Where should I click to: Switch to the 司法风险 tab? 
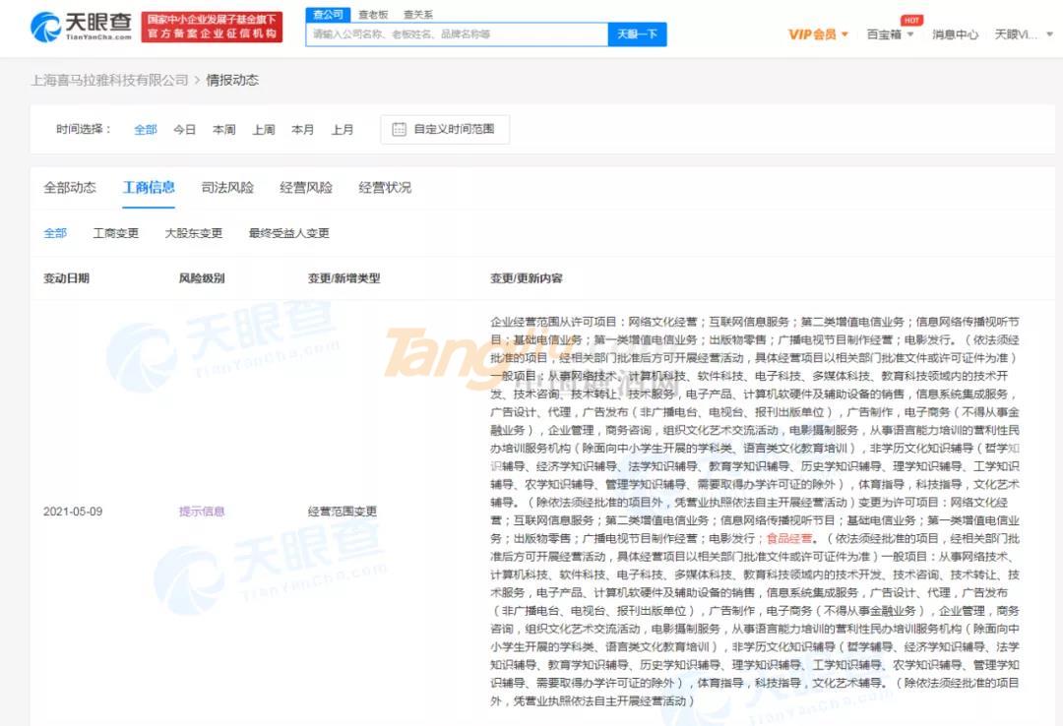(227, 187)
